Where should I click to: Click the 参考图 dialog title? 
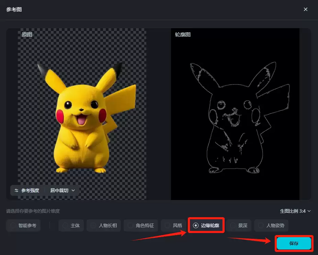14,9
